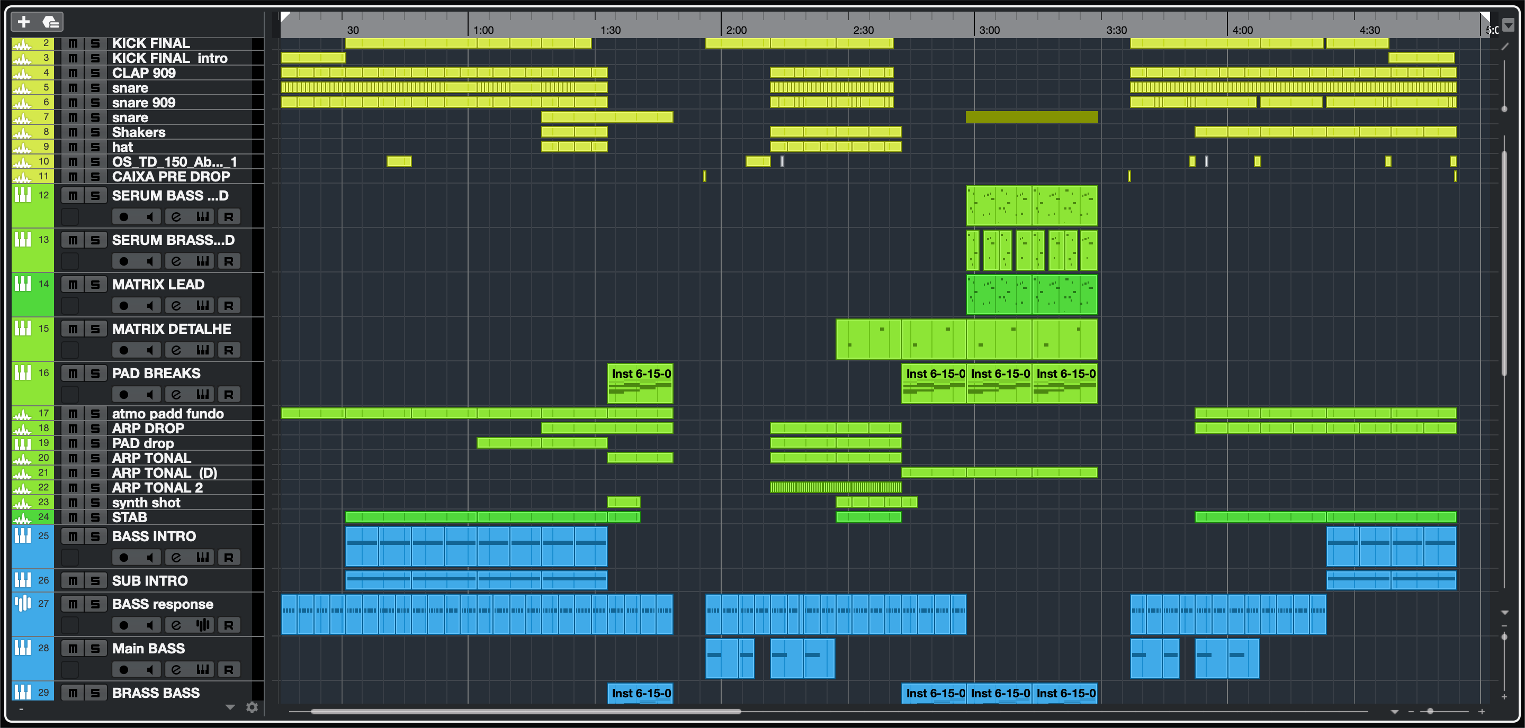1525x728 pixels.
Task: Open instrument icon on MATRIX DETALHE track
Action: (x=202, y=350)
